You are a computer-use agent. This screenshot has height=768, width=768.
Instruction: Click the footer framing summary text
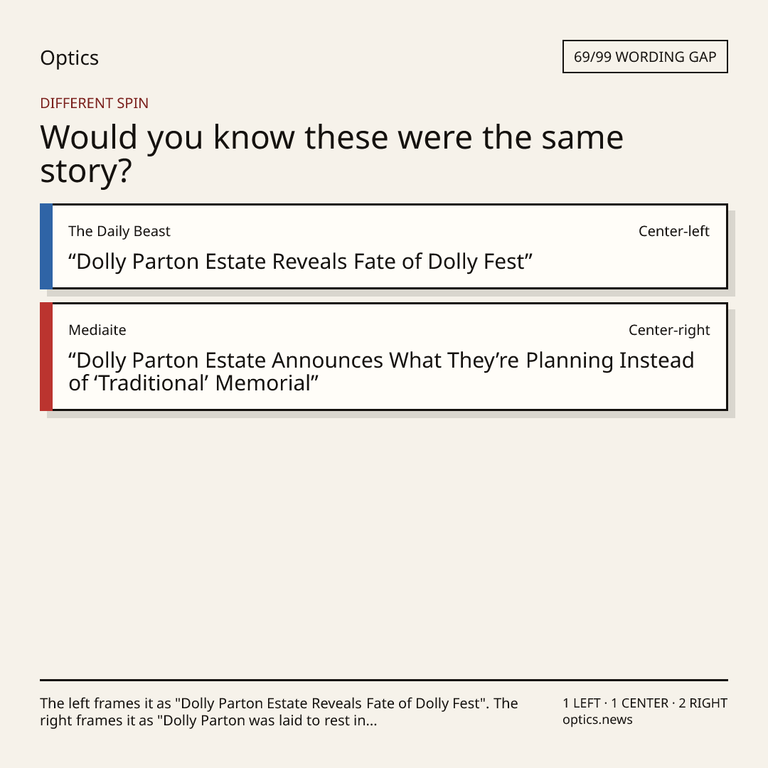pos(279,712)
